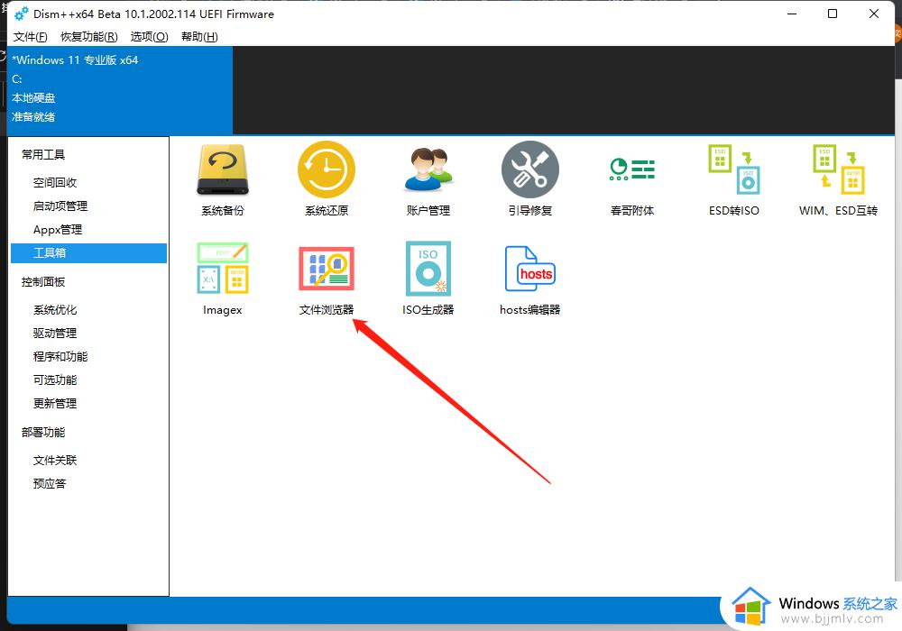Go to 空间回收 in sidebar
The width and height of the screenshot is (902, 631).
pyautogui.click(x=55, y=183)
